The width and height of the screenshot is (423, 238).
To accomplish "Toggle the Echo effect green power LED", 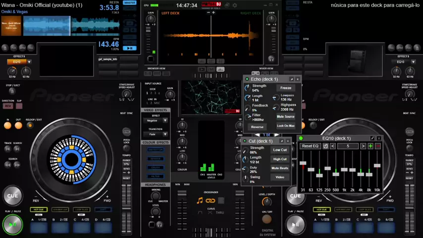I will tap(247, 79).
